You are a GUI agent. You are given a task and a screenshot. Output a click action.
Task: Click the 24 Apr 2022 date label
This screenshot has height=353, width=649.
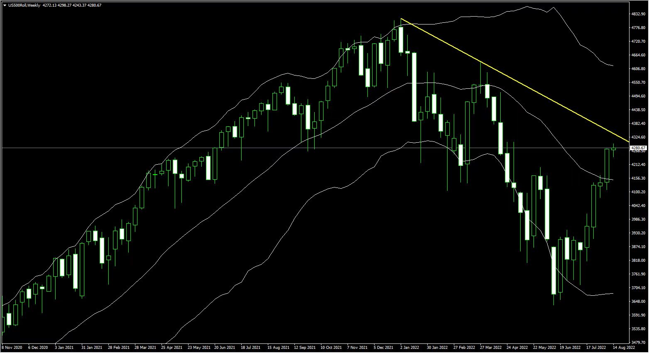517,348
